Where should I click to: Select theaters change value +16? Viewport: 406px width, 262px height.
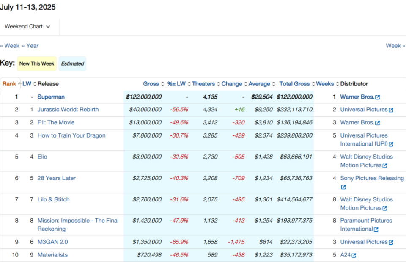(239, 110)
